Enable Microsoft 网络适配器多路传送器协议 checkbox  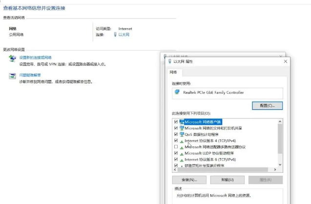(x=176, y=147)
